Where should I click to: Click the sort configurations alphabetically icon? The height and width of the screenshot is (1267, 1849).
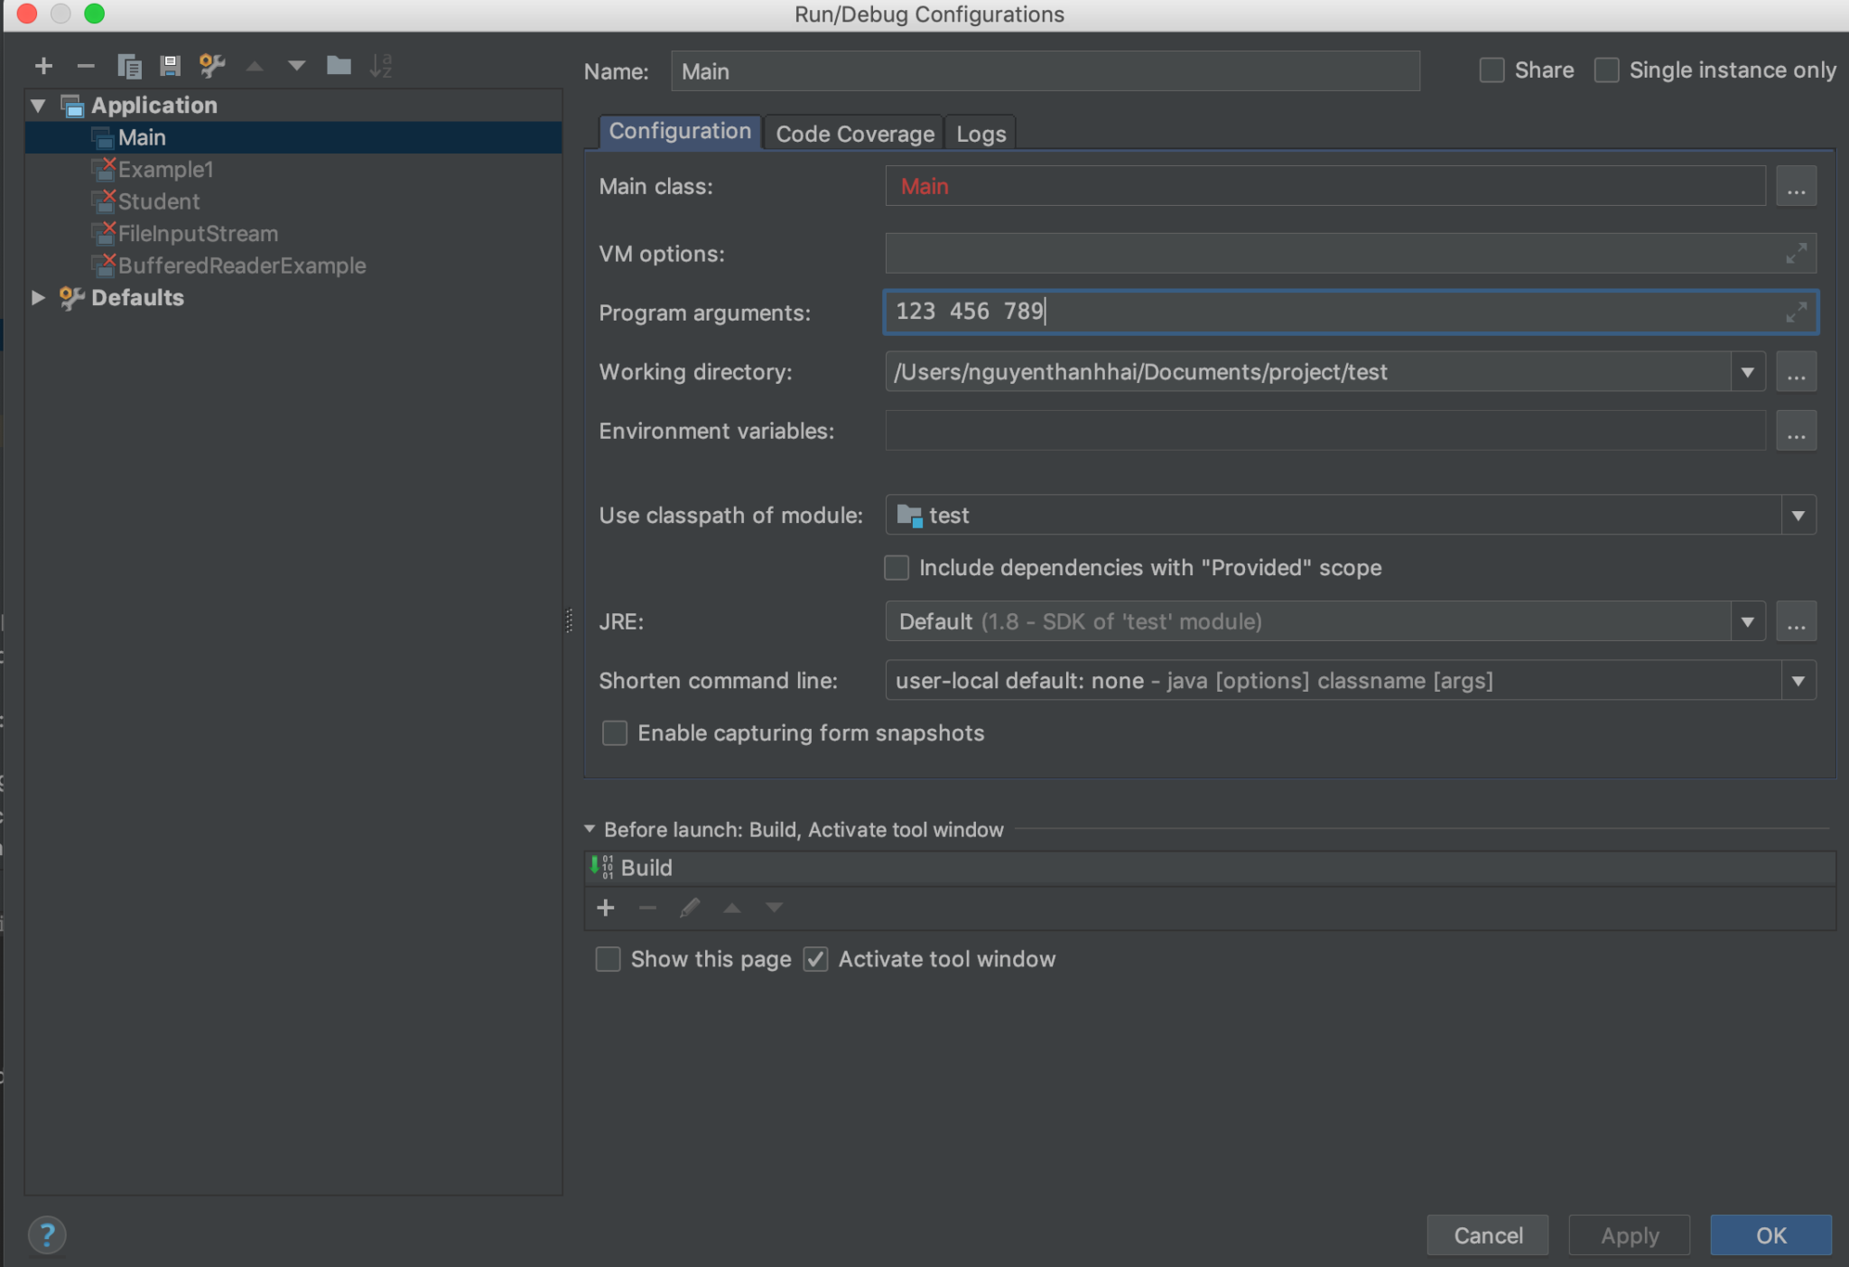380,66
